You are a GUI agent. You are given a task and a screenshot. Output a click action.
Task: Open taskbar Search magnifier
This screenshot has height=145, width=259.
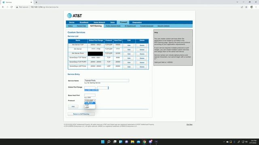[109, 142]
